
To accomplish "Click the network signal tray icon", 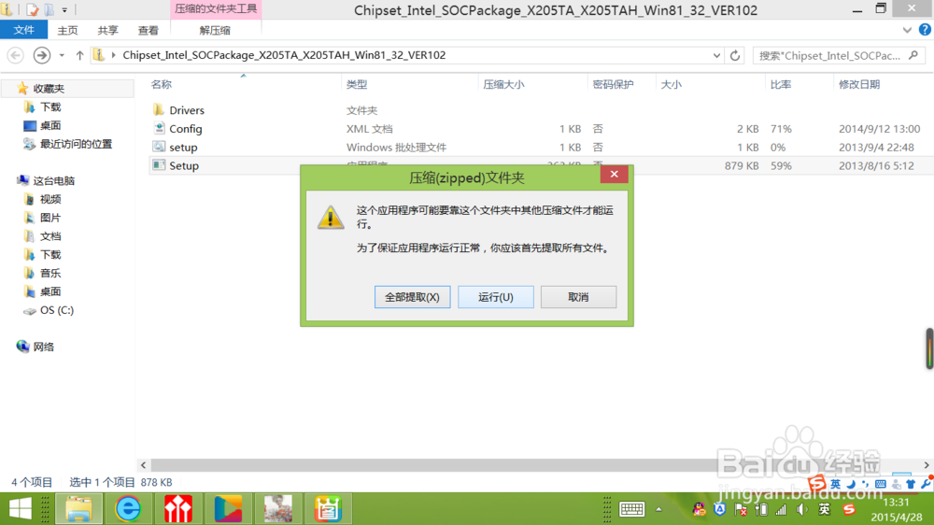I will tap(781, 509).
